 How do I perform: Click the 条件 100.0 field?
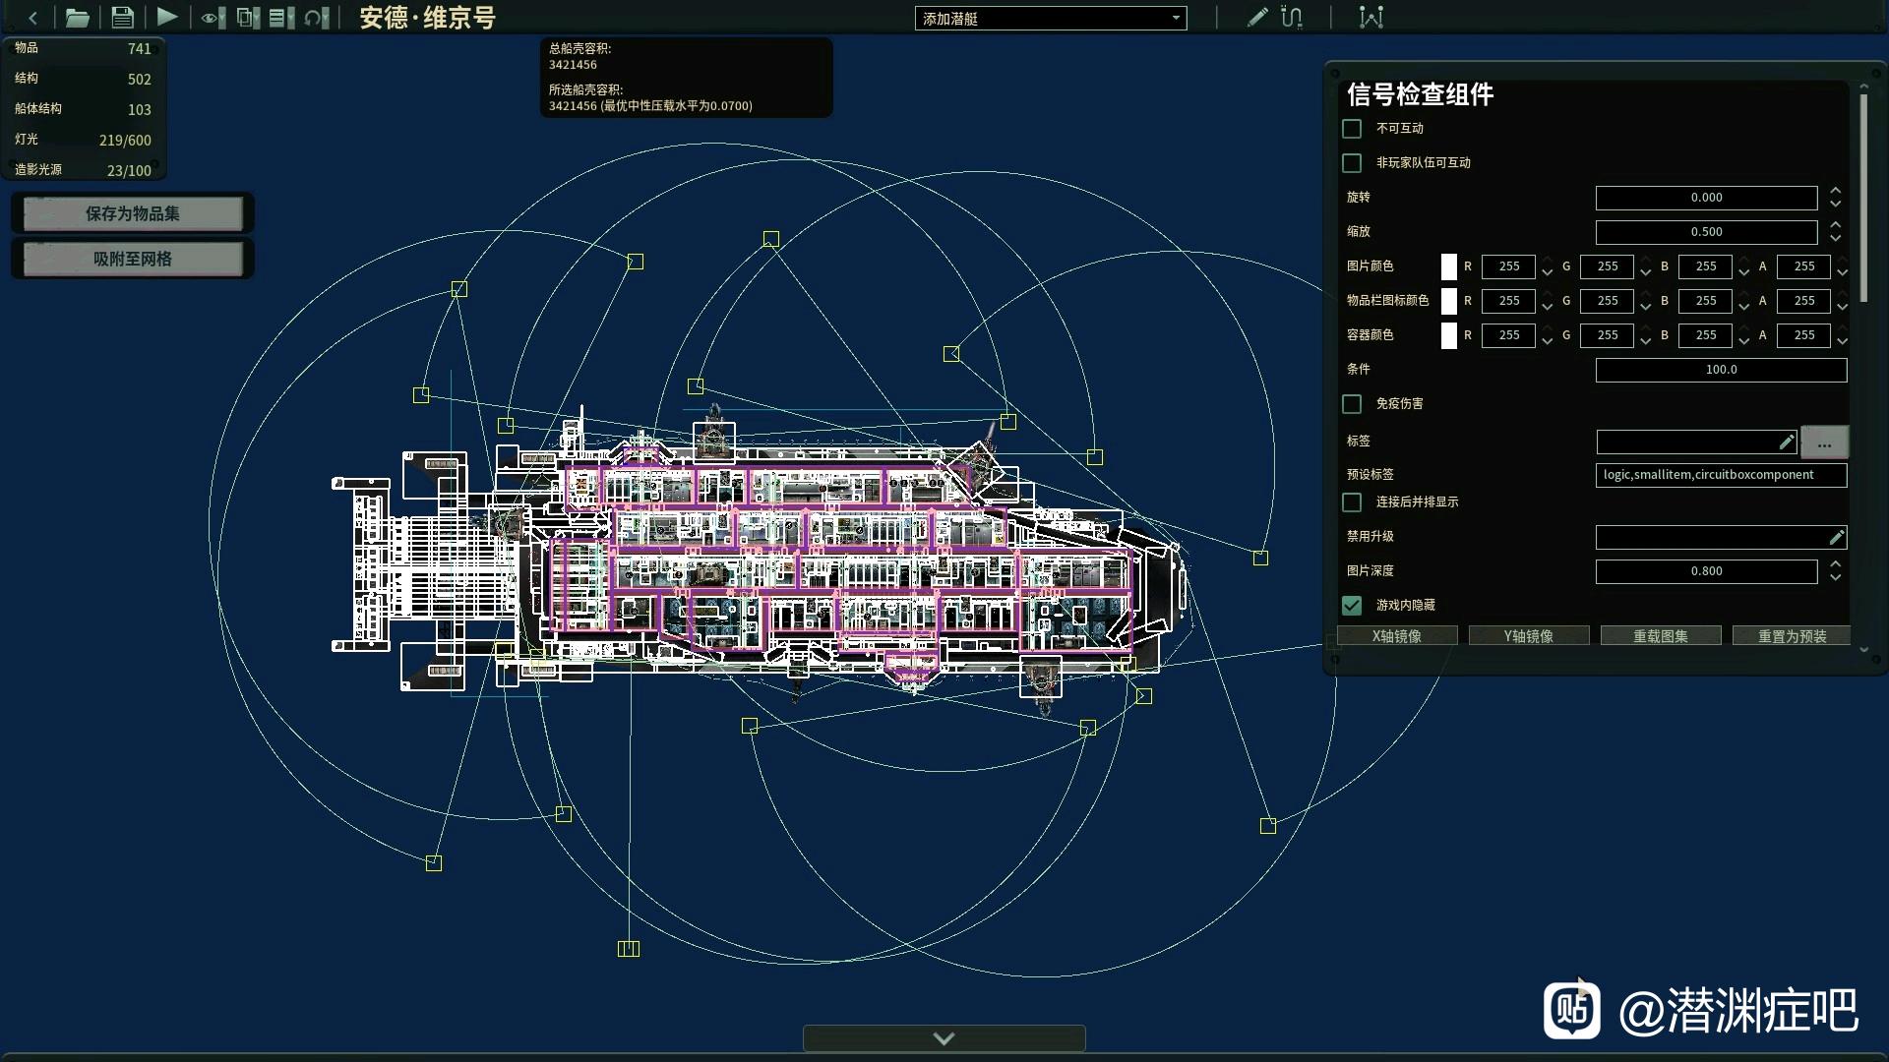pyautogui.click(x=1721, y=370)
